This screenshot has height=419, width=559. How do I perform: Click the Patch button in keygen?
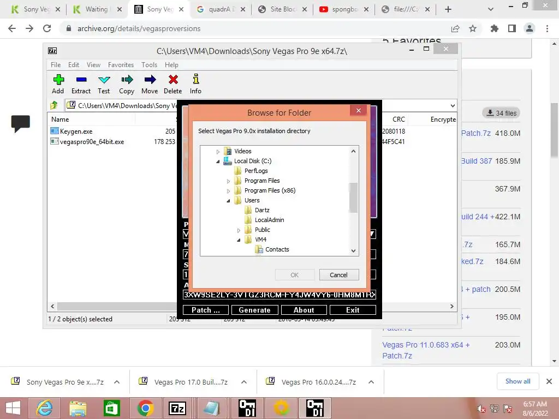pos(206,310)
